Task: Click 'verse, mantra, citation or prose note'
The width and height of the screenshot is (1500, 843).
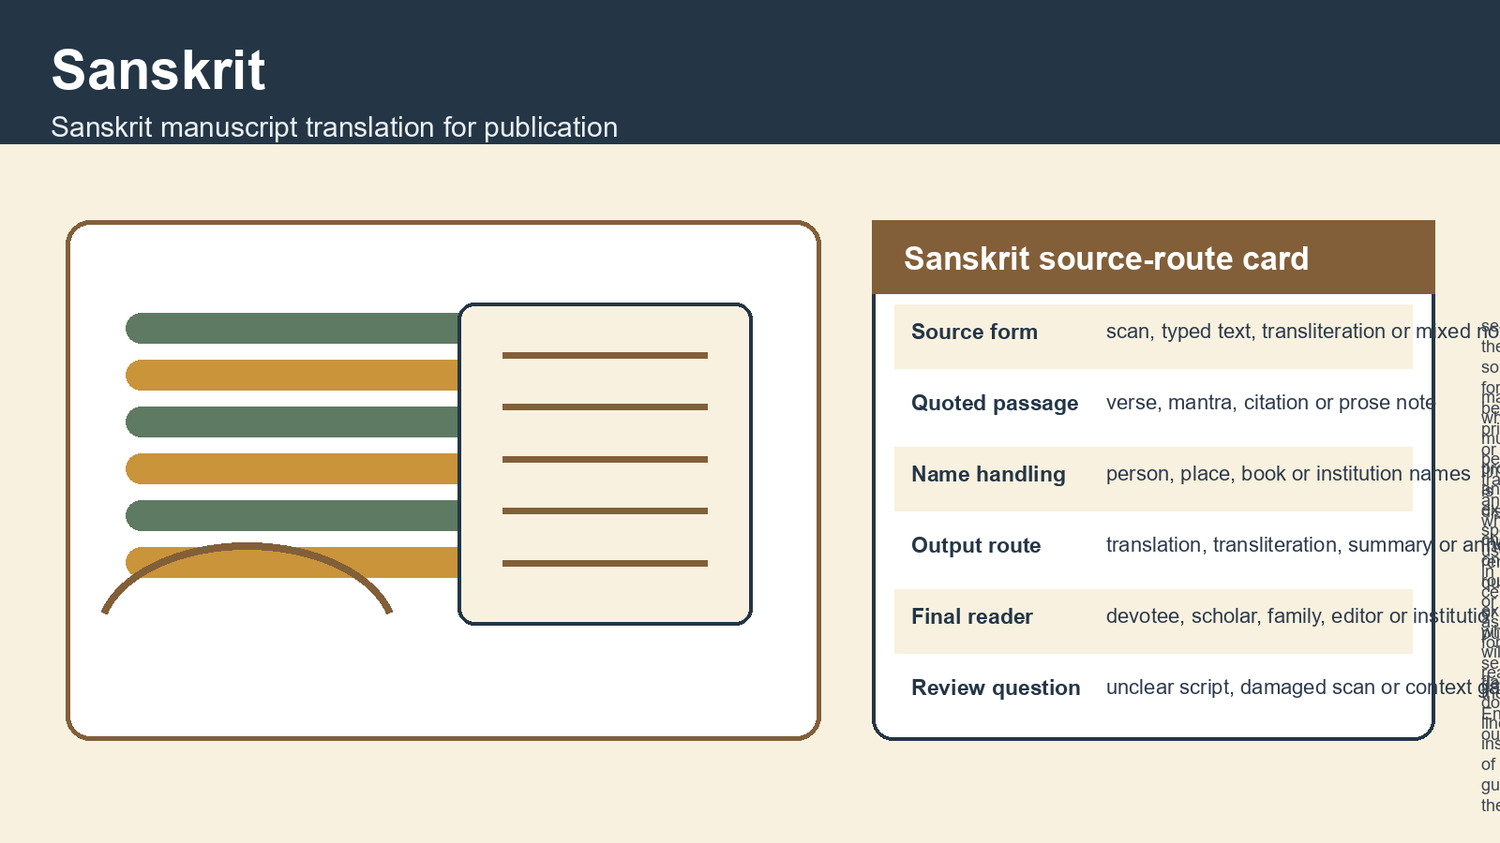Action: (x=1270, y=403)
